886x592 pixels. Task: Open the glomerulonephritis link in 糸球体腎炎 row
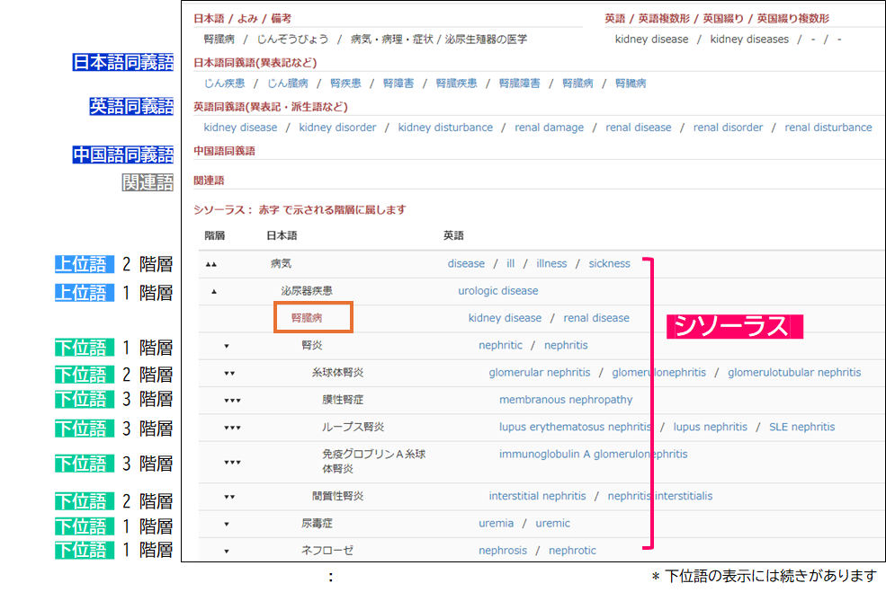(658, 373)
